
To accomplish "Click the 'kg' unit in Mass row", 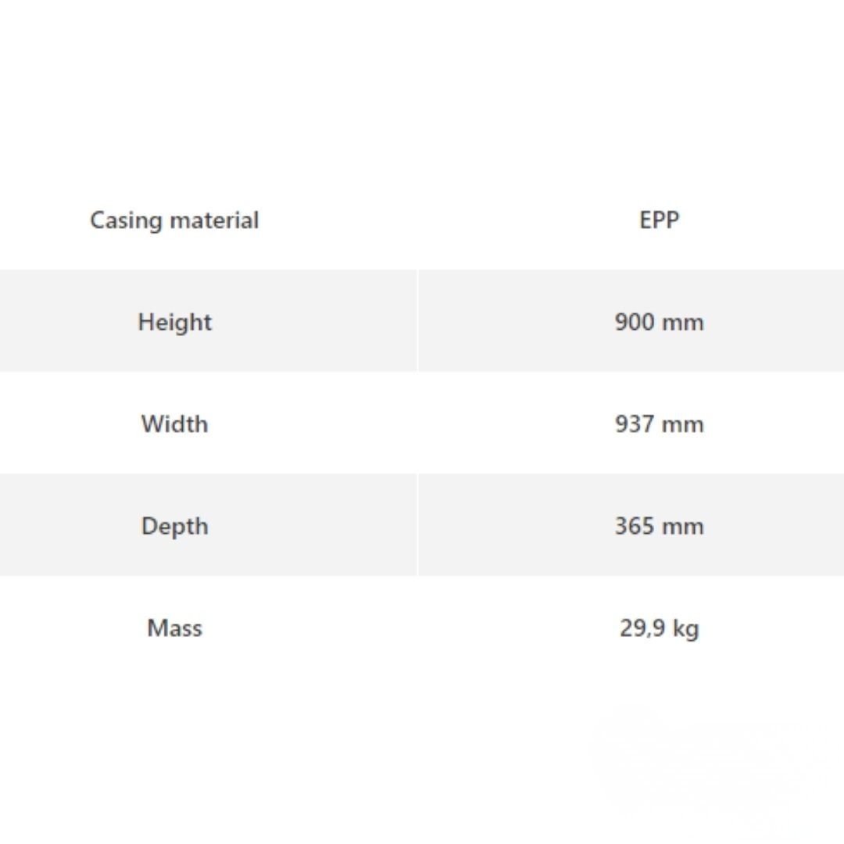I will pos(685,628).
